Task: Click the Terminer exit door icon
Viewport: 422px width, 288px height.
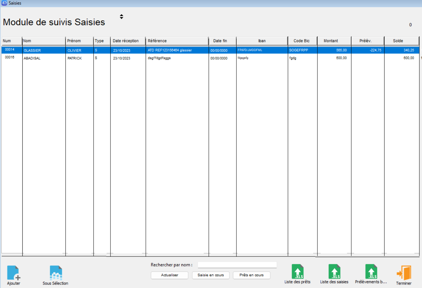Action: point(404,273)
